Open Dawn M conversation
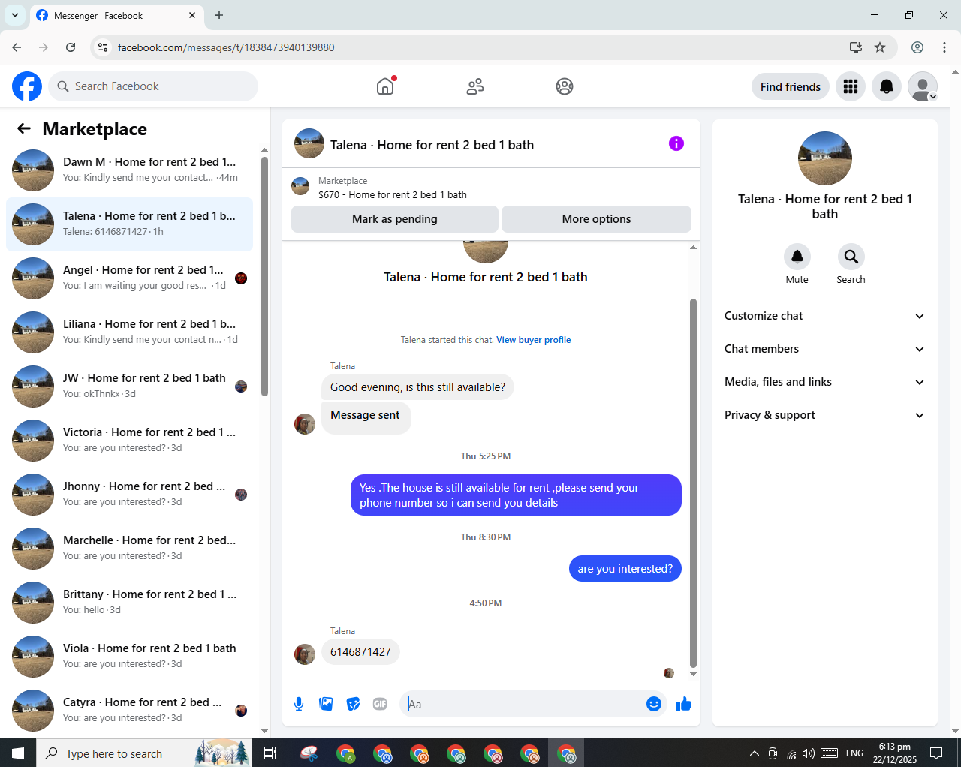961x767 pixels. 129,170
